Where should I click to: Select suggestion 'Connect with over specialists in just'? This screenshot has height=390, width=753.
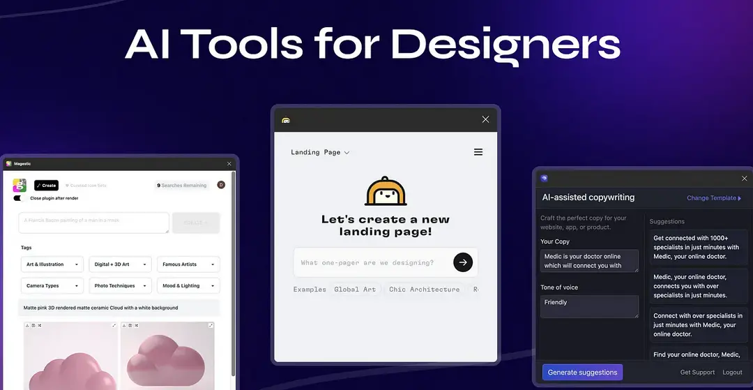coord(697,325)
